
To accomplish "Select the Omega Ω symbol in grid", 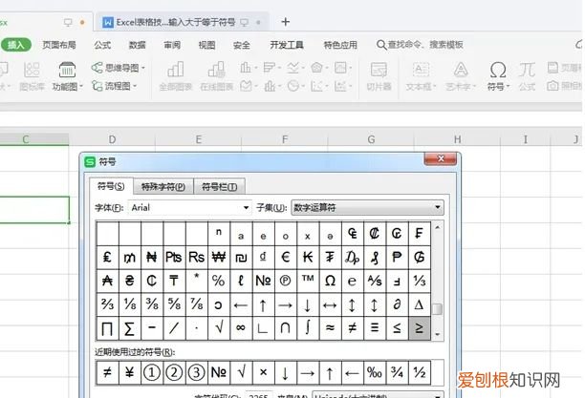I will click(x=330, y=281).
